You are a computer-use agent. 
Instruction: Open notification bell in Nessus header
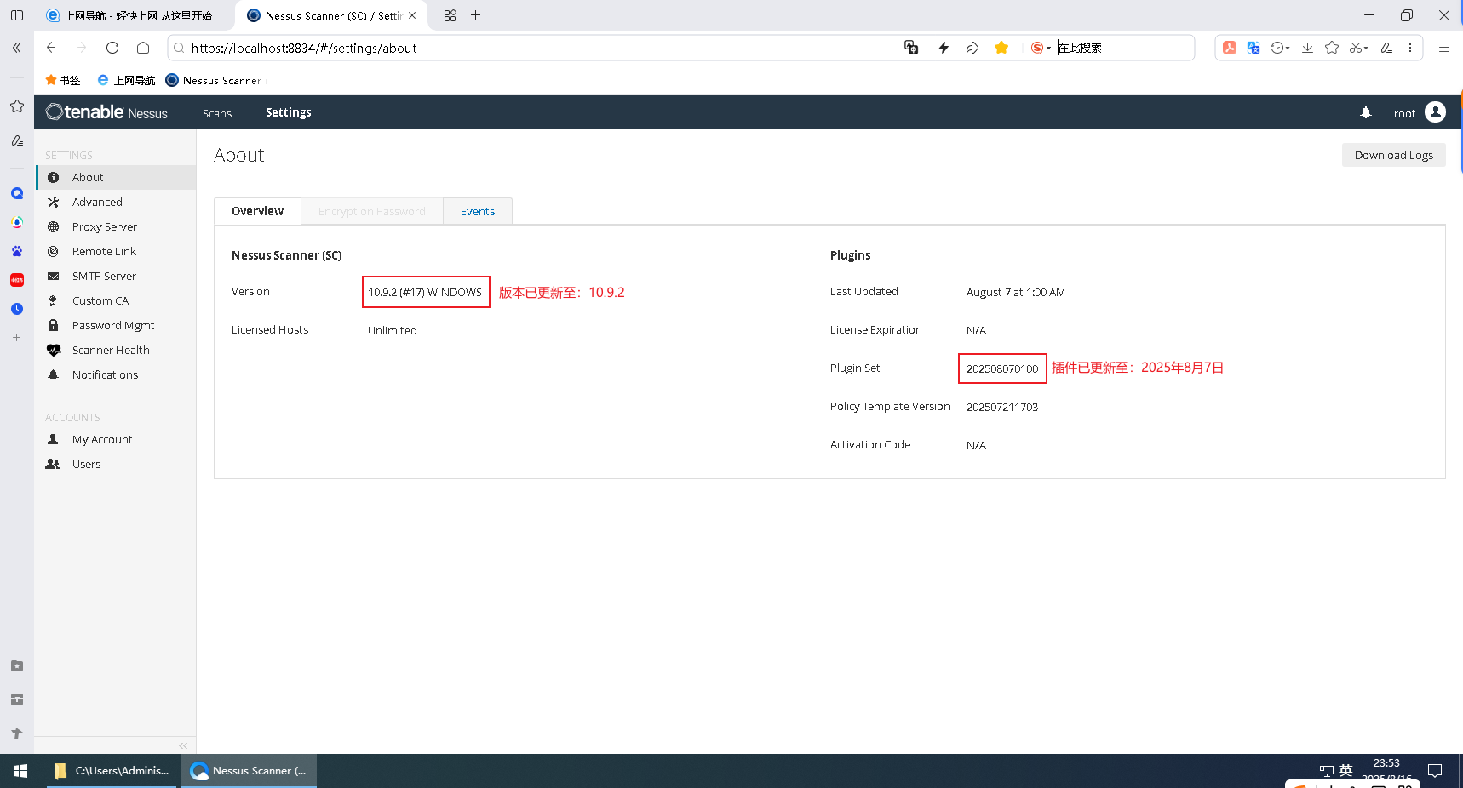[1366, 112]
